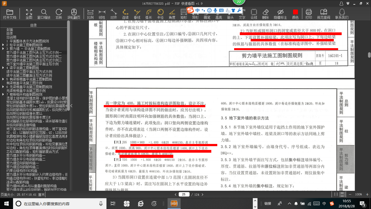Rotate the page with 右转
The width and height of the screenshot is (371, 209).
59,14
